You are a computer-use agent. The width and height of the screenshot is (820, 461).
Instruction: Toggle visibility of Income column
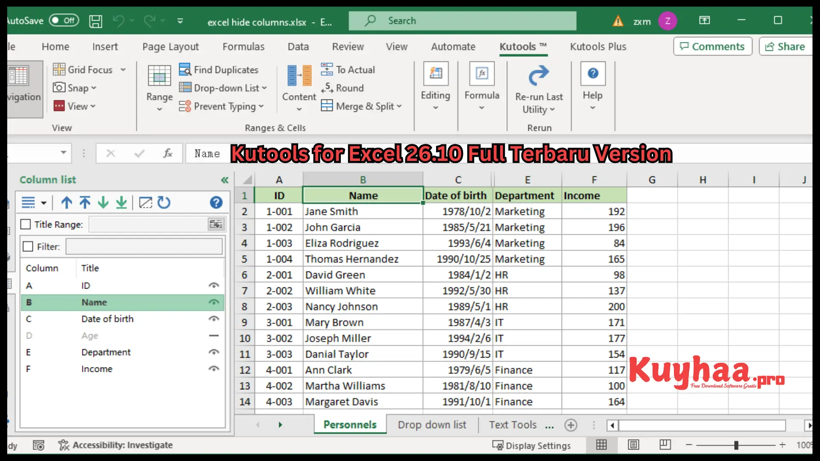coord(214,369)
